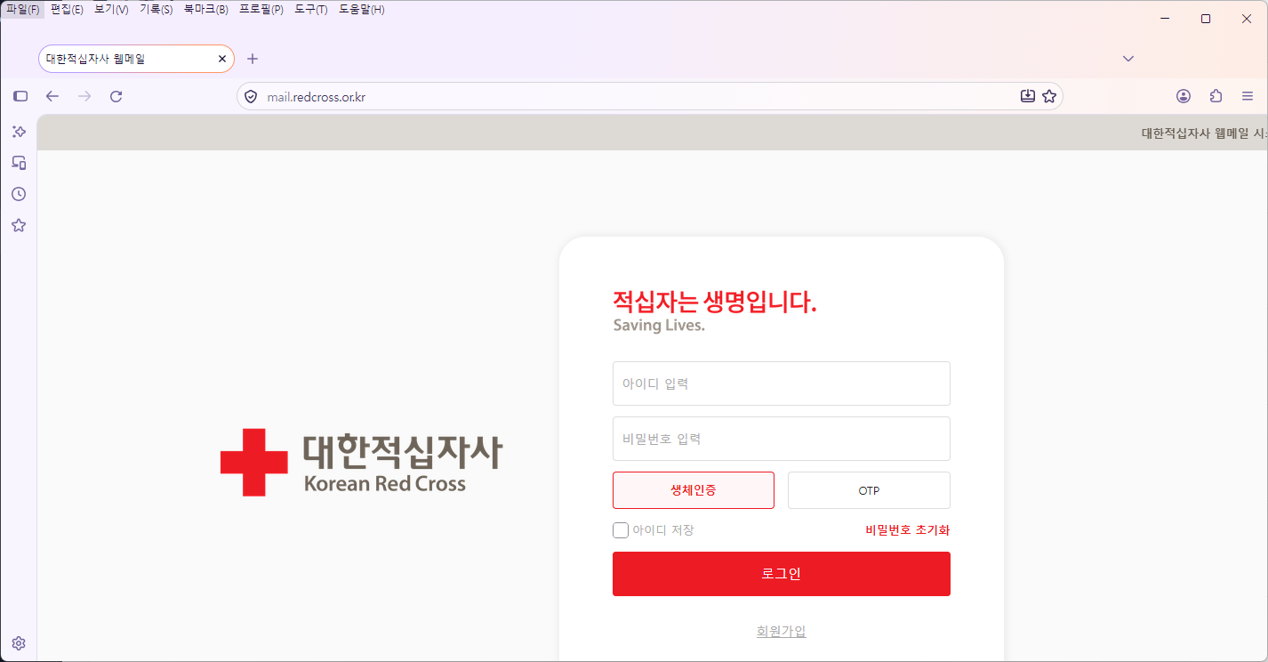The width and height of the screenshot is (1268, 662).
Task: Show synced tabs in sidebar
Action: click(x=19, y=163)
